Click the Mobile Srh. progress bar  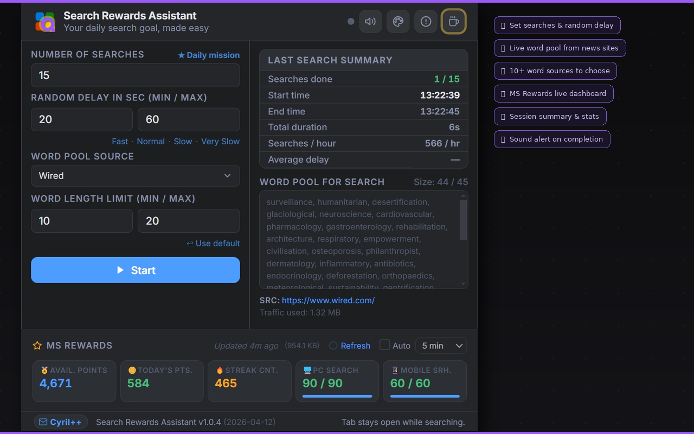pyautogui.click(x=425, y=397)
